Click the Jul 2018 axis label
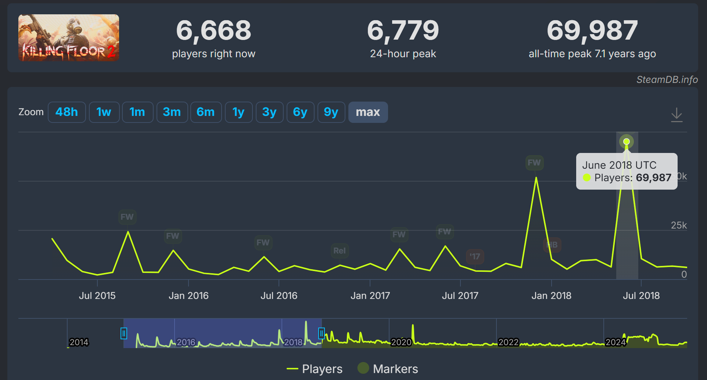This screenshot has height=380, width=707. 641,296
